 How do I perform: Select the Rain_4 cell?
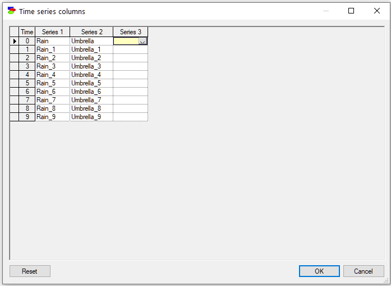point(53,75)
